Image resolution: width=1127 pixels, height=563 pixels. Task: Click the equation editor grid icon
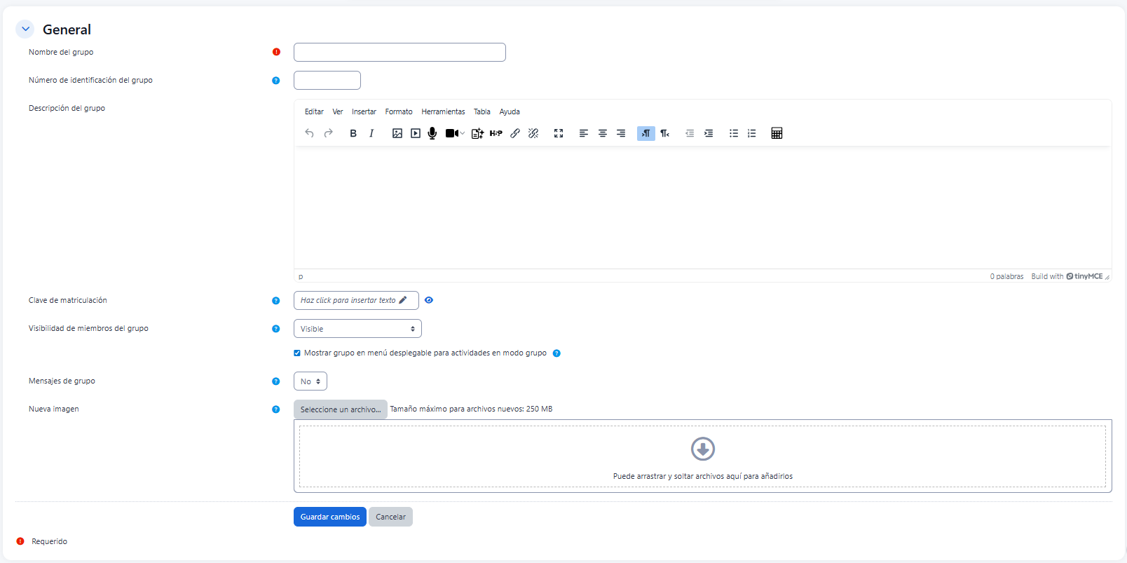tap(777, 133)
